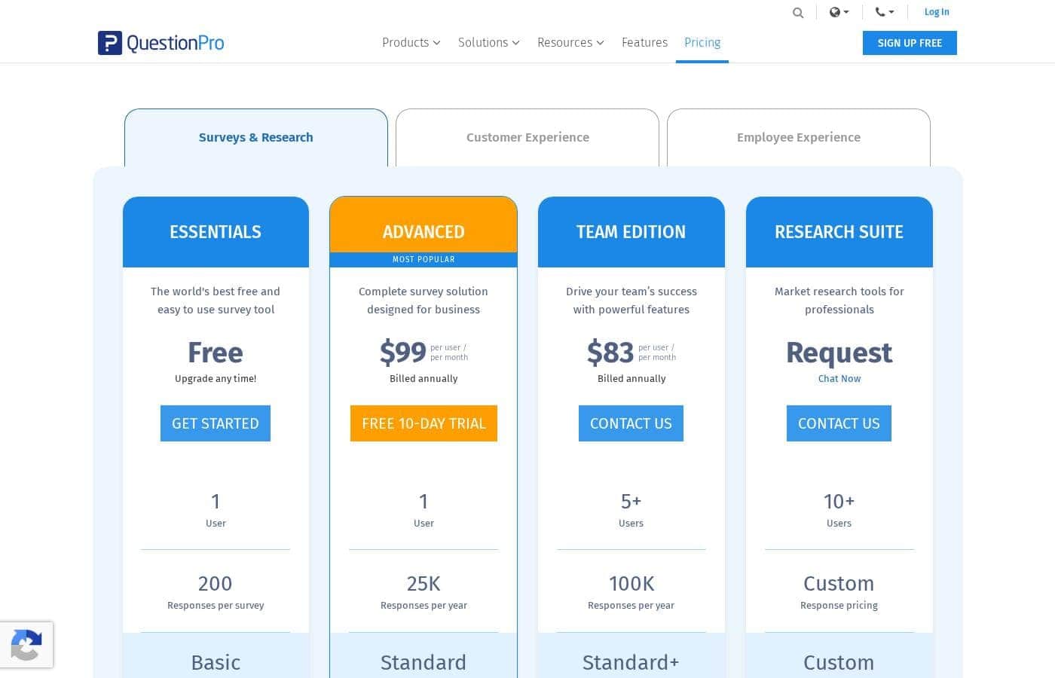Screen dimensions: 1055x678
Task: Click the Standard+ support label
Action: pyautogui.click(x=631, y=663)
